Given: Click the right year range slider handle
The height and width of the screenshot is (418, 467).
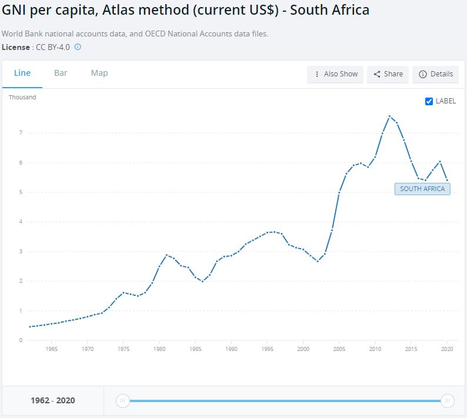Looking at the screenshot, I should click(448, 401).
